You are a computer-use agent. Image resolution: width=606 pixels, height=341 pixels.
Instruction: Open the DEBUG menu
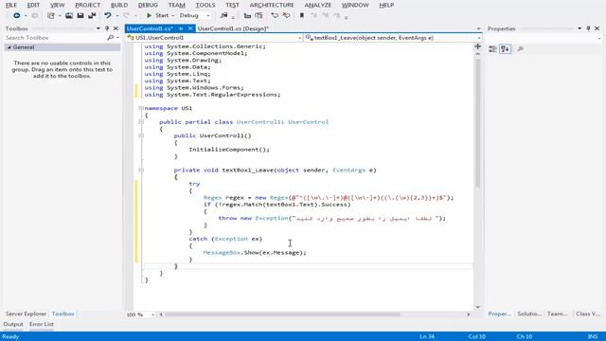coord(148,5)
